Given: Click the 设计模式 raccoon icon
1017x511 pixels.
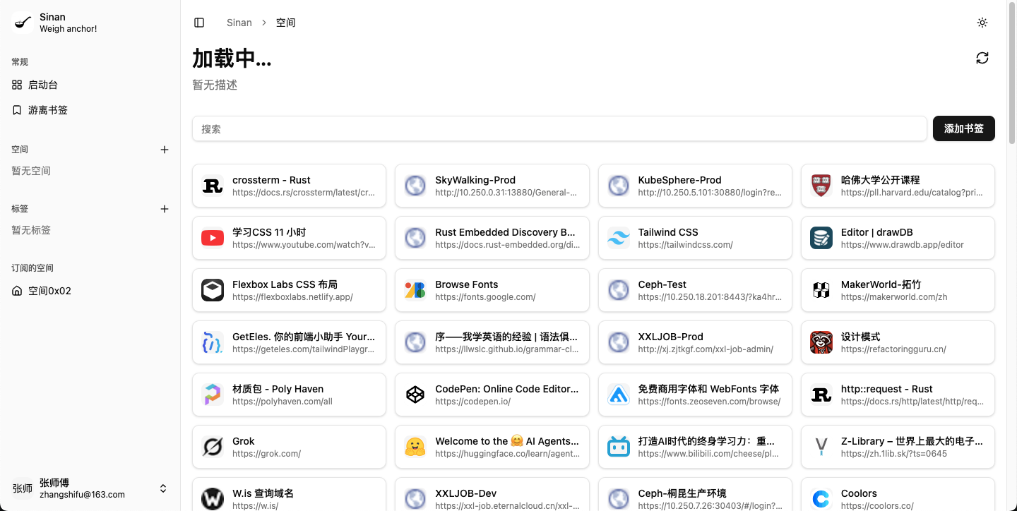Looking at the screenshot, I should click(821, 342).
